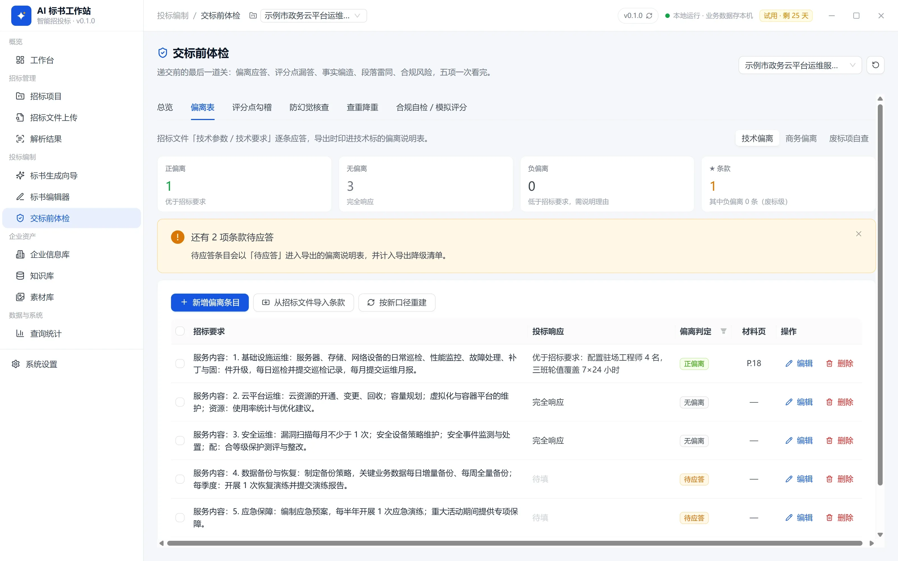This screenshot has height=561, width=898.
Task: Go to 解析结果 sidebar item
Action: coord(72,139)
